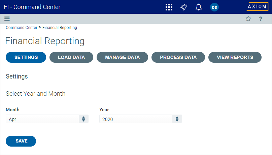272x155 pixels.
Task: Go to the Manage Data tab
Action: 122,57
